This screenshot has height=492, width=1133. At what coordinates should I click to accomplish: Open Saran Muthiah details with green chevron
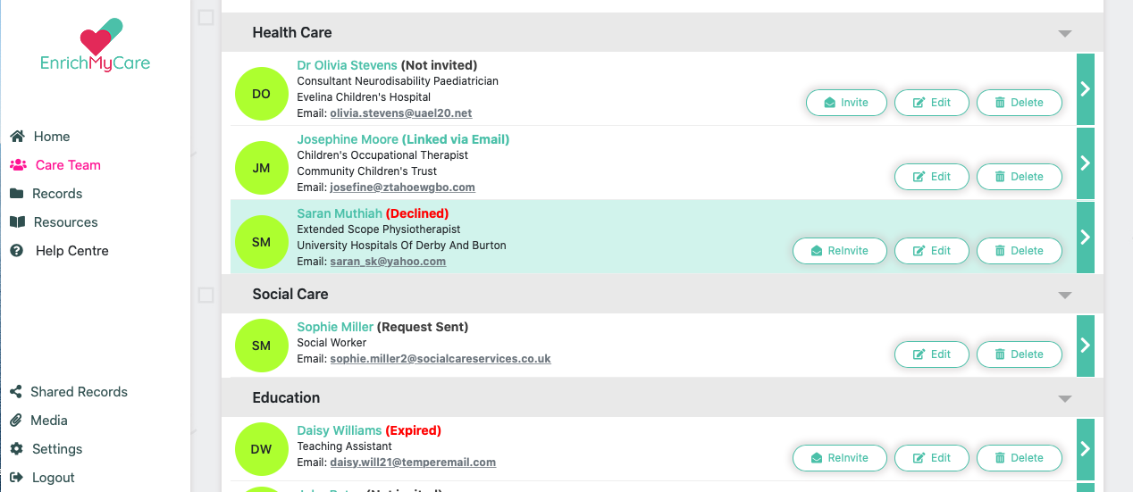coord(1086,237)
